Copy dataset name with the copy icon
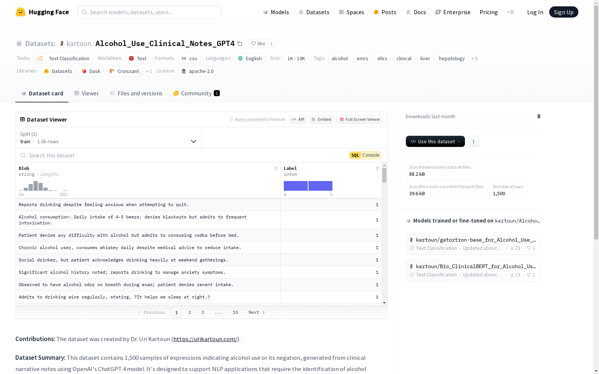599x374 pixels. [x=240, y=44]
